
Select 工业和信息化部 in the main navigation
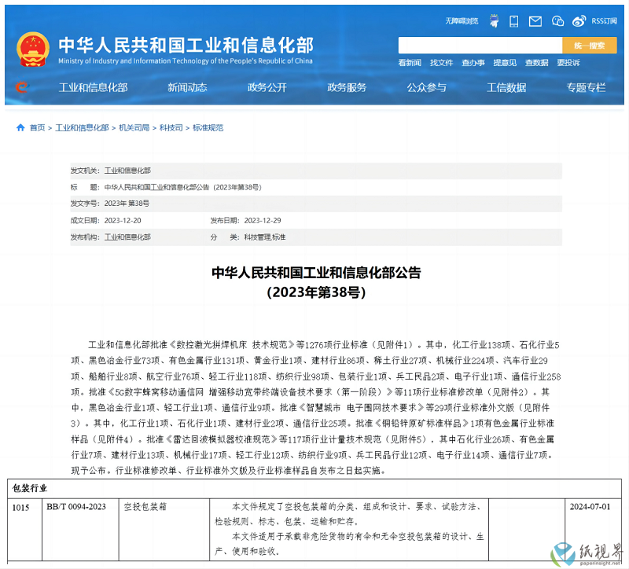[x=93, y=87]
